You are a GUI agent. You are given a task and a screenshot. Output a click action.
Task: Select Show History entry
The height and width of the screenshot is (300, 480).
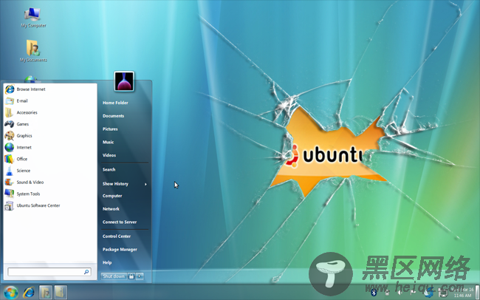point(115,184)
